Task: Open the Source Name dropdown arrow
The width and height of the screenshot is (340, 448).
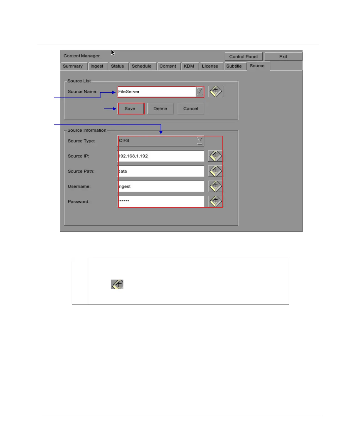Action: pyautogui.click(x=200, y=92)
